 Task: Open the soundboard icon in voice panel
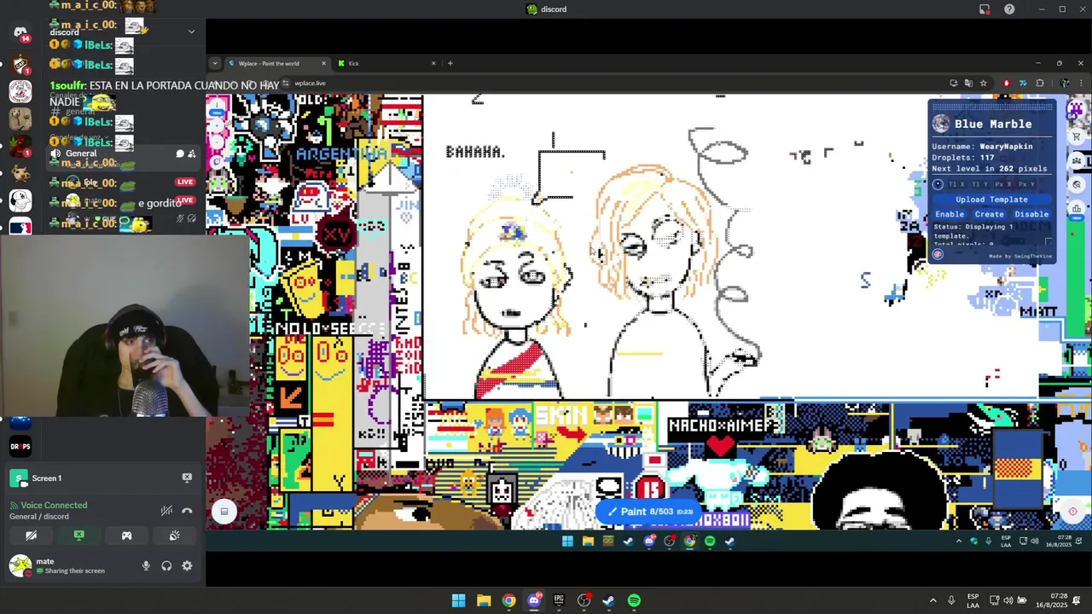click(x=174, y=536)
